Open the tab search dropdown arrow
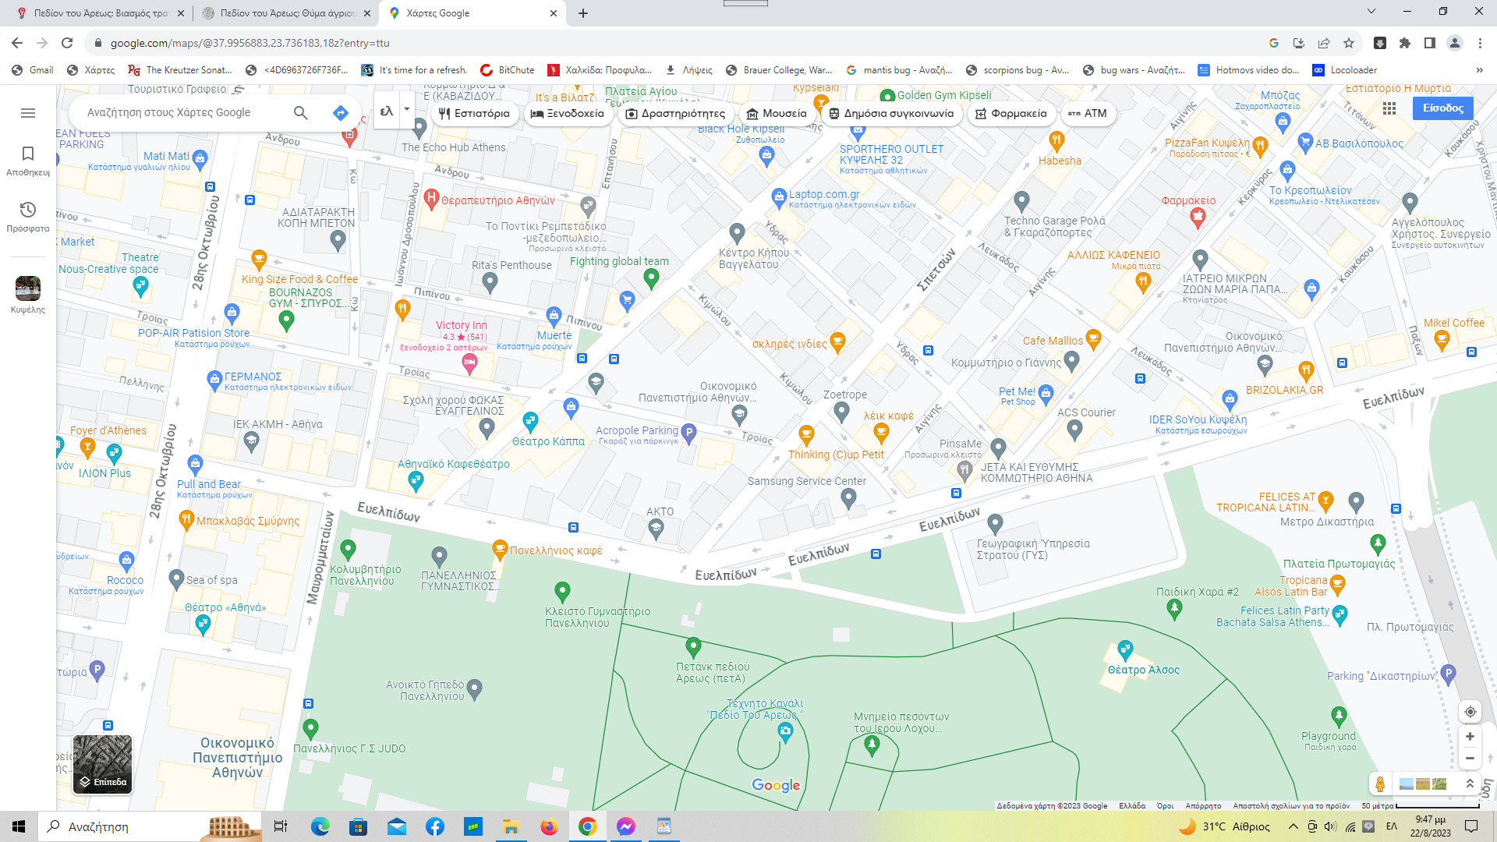 click(x=1371, y=11)
